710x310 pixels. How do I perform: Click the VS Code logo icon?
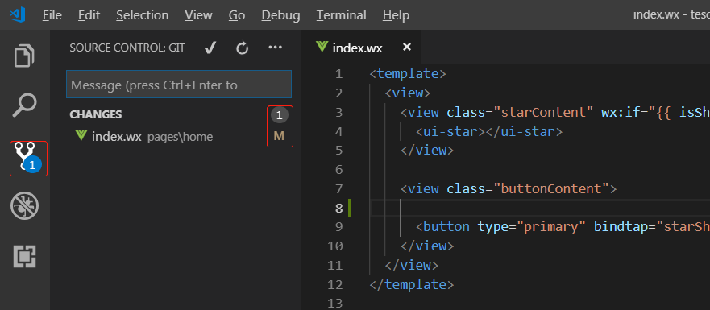[18, 15]
